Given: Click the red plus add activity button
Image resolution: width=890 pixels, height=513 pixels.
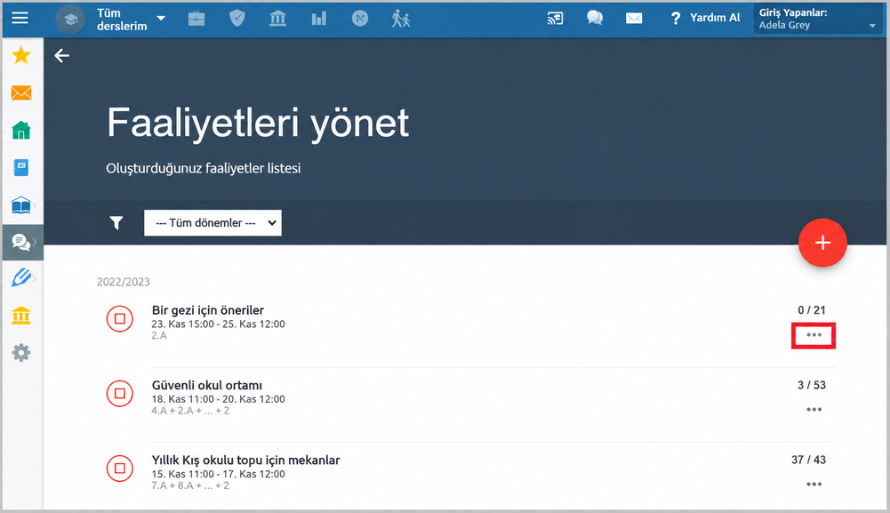Looking at the screenshot, I should click(822, 243).
